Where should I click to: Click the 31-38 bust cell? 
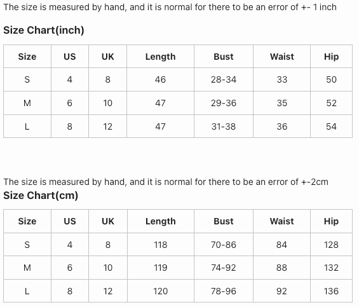224,126
